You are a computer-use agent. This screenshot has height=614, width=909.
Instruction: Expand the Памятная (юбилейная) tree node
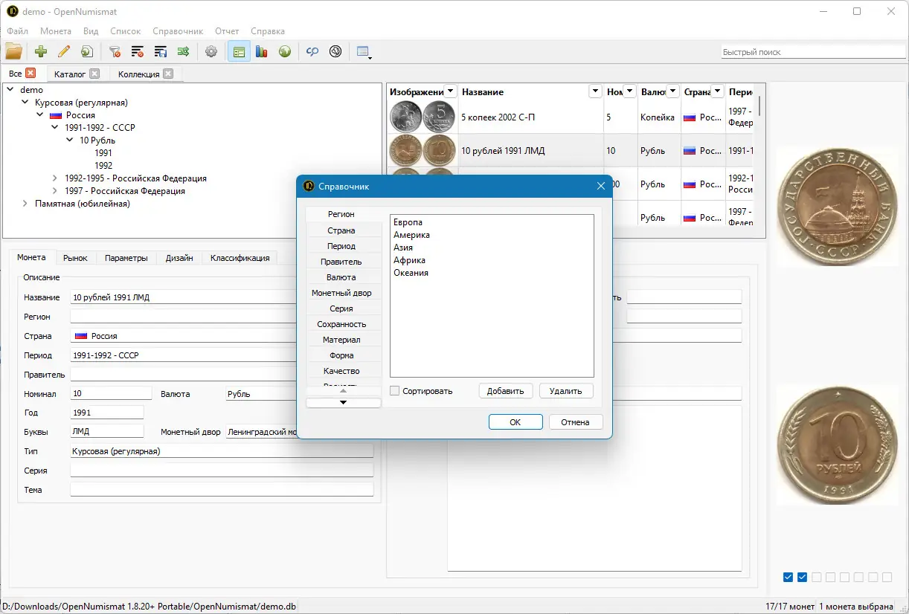click(x=26, y=204)
